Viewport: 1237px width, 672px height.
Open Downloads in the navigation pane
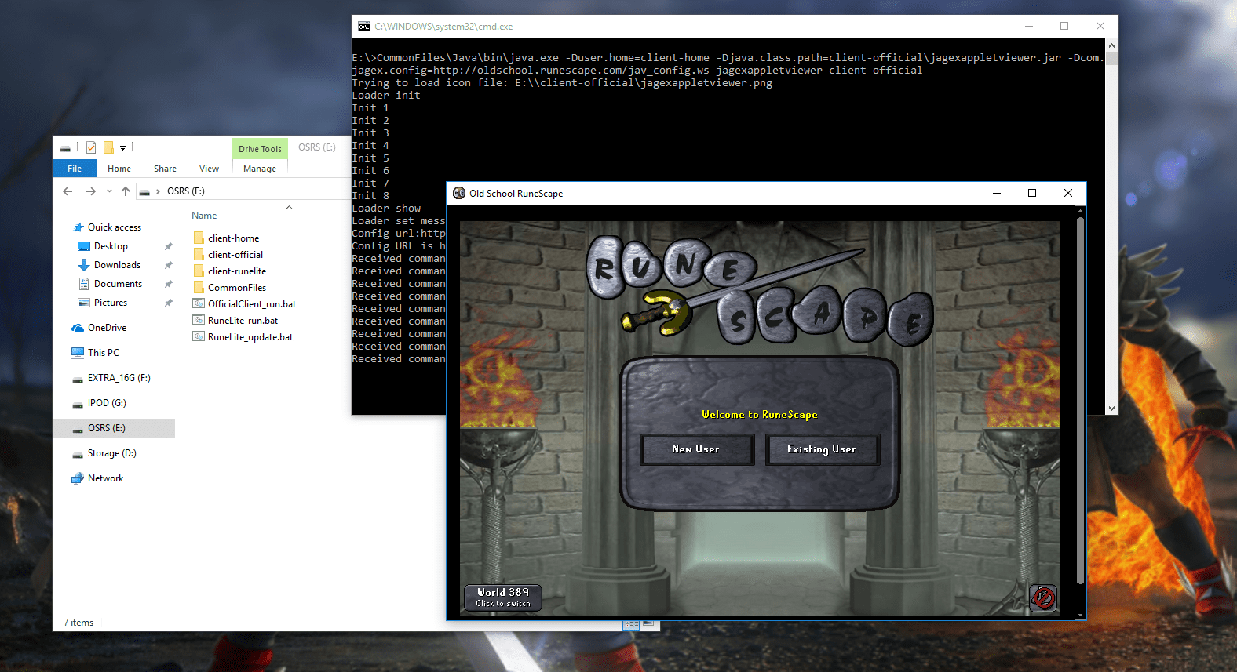[x=117, y=265]
